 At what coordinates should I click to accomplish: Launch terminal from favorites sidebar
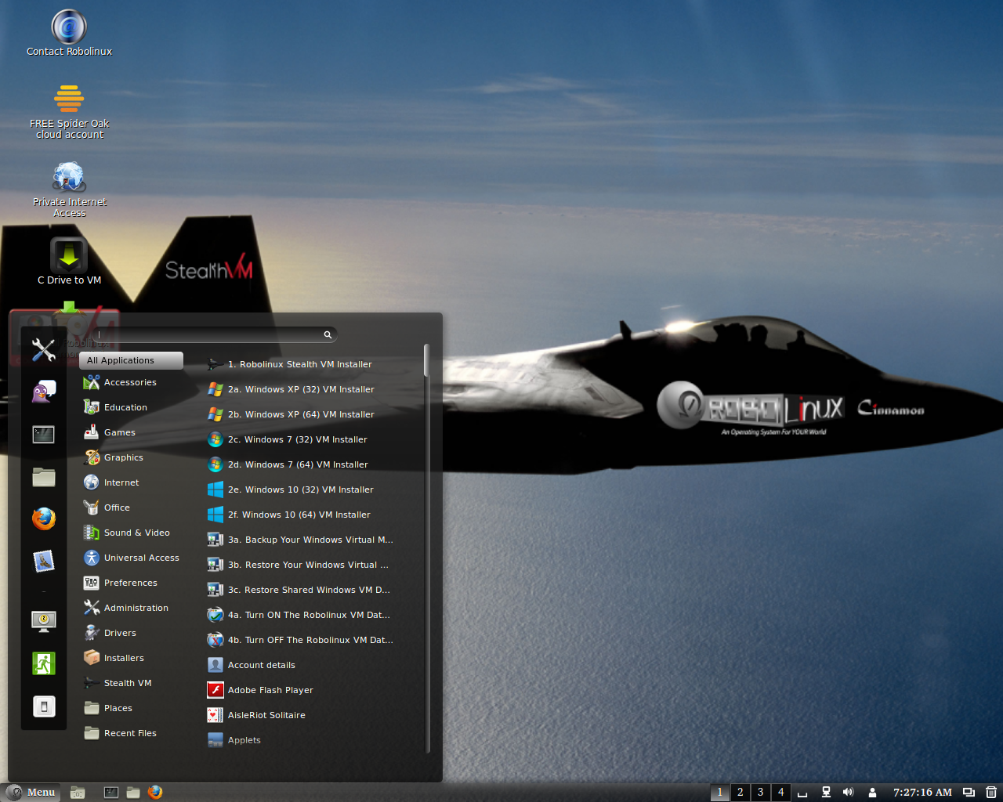click(x=44, y=434)
